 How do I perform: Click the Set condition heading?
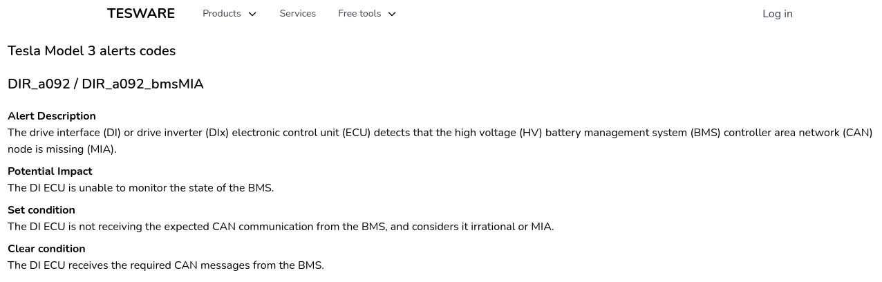pos(41,210)
